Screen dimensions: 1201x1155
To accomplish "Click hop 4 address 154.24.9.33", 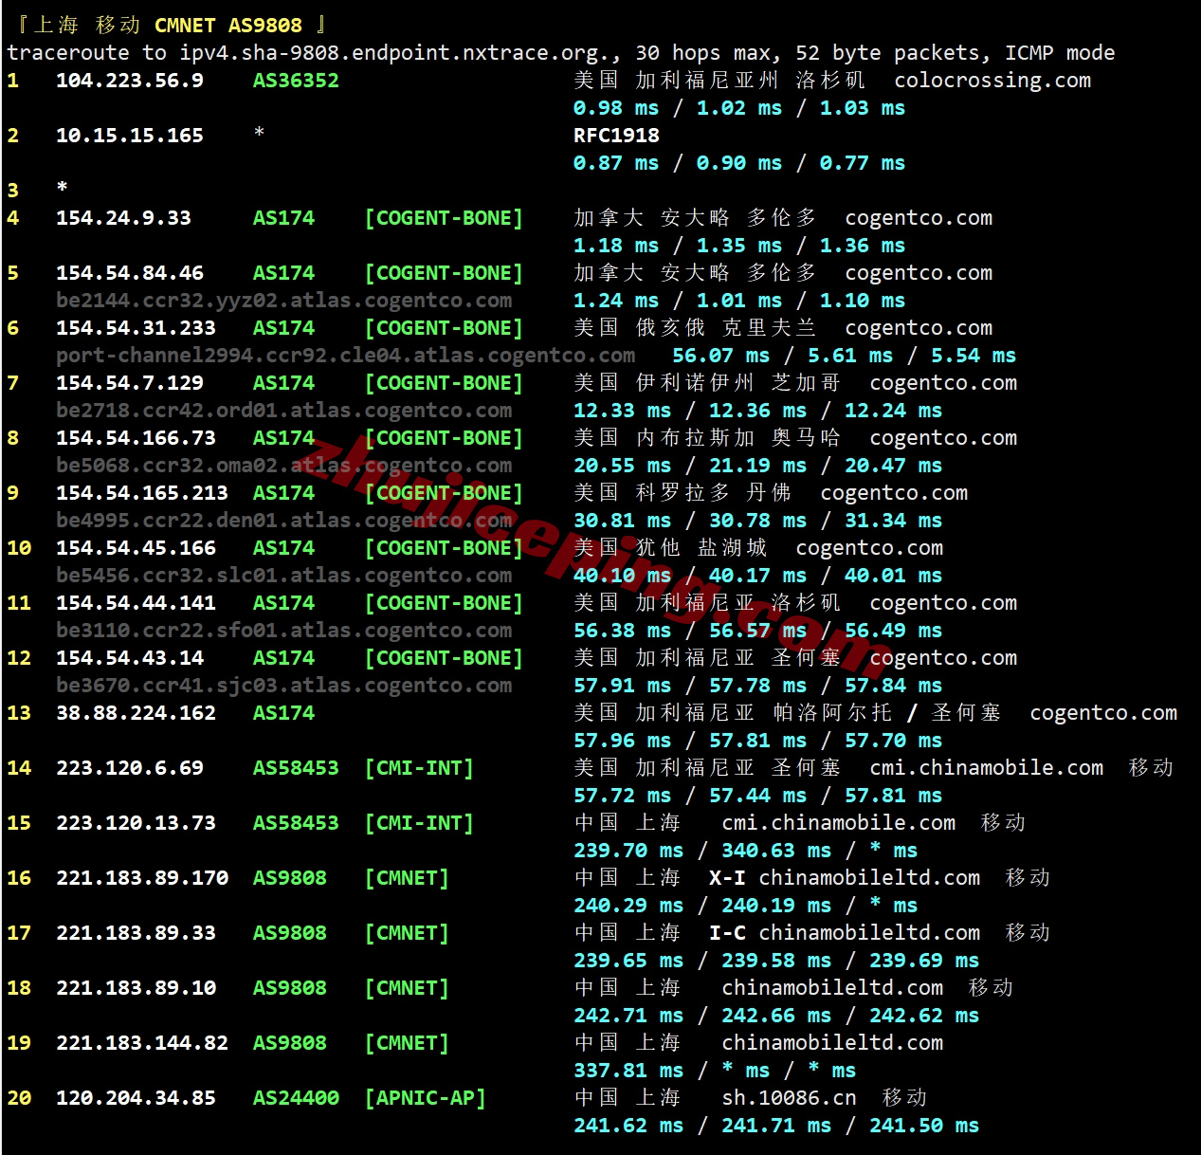I will (x=123, y=218).
